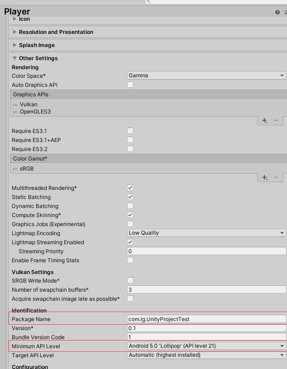
Task: Uncheck Lightmap Streaming Enabled
Action: (130, 242)
